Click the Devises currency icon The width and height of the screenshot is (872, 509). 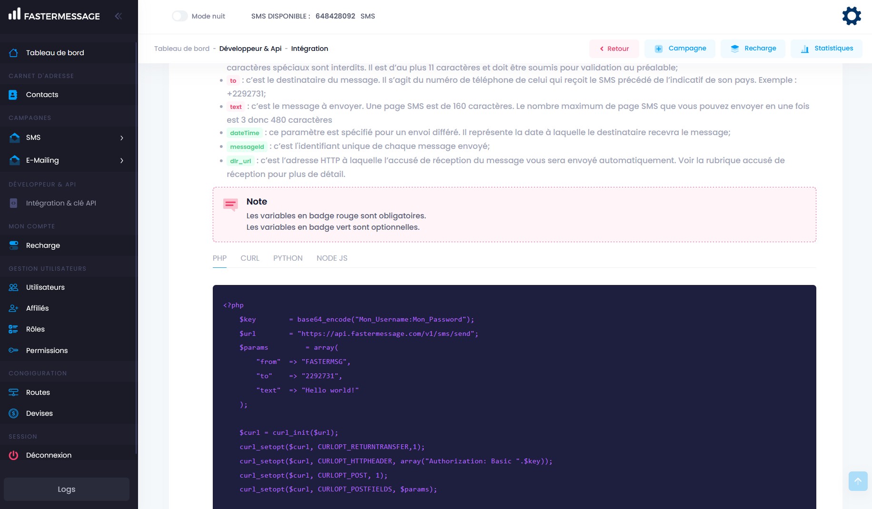[13, 413]
